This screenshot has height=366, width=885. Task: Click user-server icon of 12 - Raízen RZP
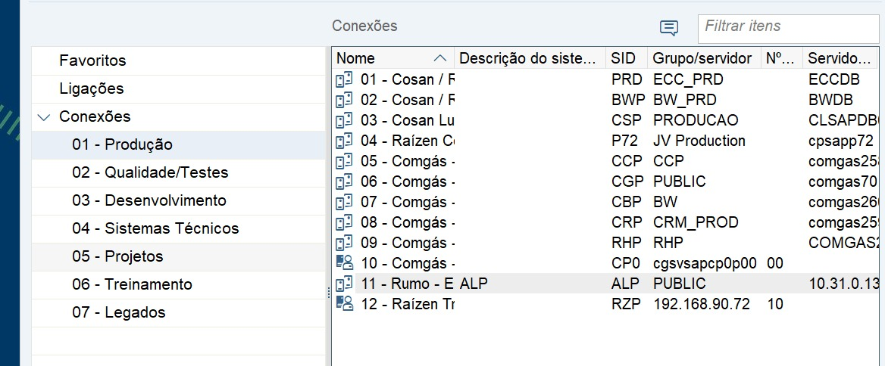[344, 303]
